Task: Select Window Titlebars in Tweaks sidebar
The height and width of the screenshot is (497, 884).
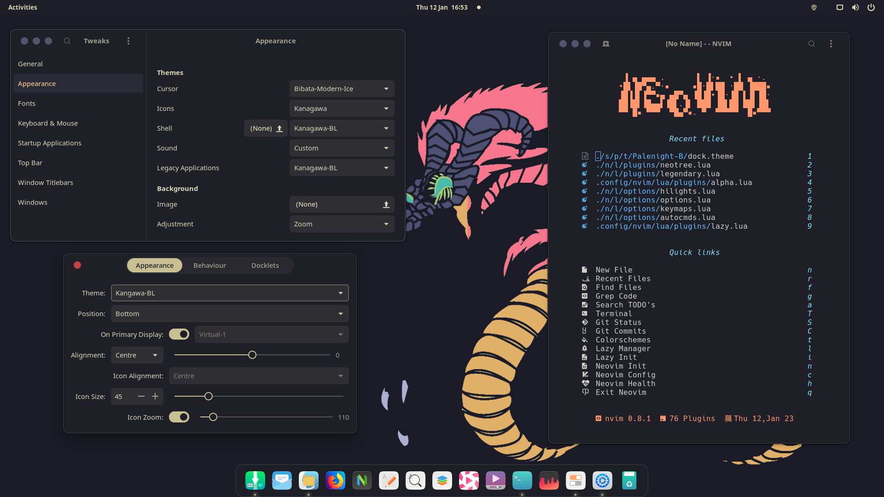Action: point(78,183)
